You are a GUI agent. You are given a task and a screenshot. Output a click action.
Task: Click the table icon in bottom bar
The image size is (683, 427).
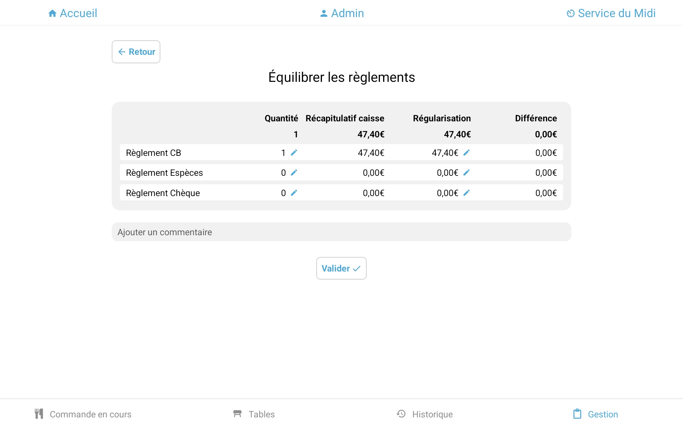point(237,414)
